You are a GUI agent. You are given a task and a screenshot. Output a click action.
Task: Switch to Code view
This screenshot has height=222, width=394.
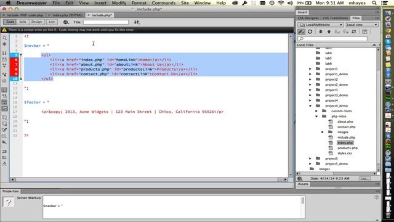pos(10,22)
